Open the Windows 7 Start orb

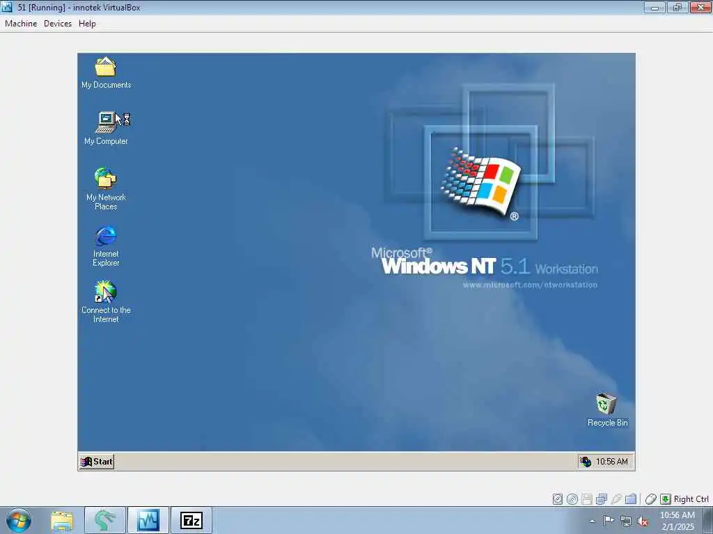(x=19, y=520)
